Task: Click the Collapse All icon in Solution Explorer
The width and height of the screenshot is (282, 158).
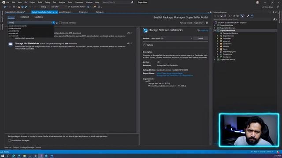Action: (234, 16)
